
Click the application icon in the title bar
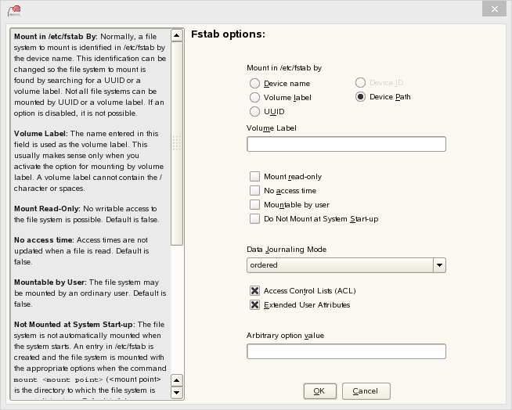(14, 9)
